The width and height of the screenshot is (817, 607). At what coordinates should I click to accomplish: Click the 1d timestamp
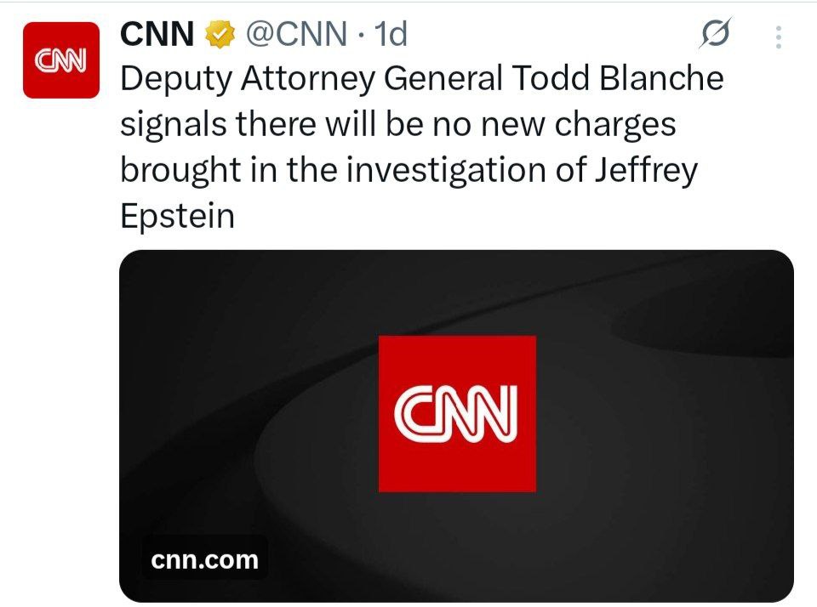pos(391,35)
